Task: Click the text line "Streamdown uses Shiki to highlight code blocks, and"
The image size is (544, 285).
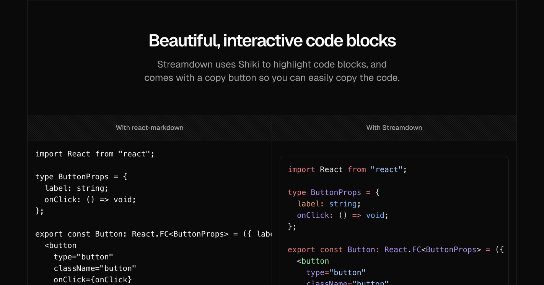Action: click(272, 64)
